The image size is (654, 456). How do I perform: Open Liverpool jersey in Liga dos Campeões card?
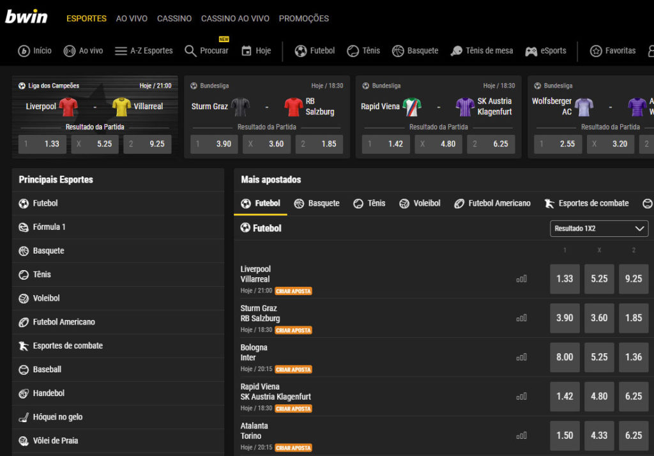pyautogui.click(x=68, y=107)
